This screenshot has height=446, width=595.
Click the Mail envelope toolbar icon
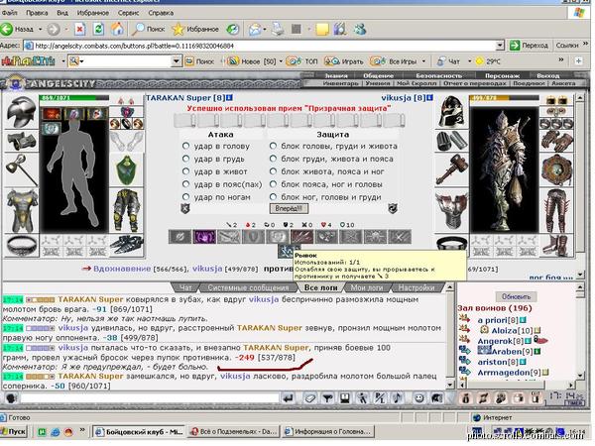(256, 29)
